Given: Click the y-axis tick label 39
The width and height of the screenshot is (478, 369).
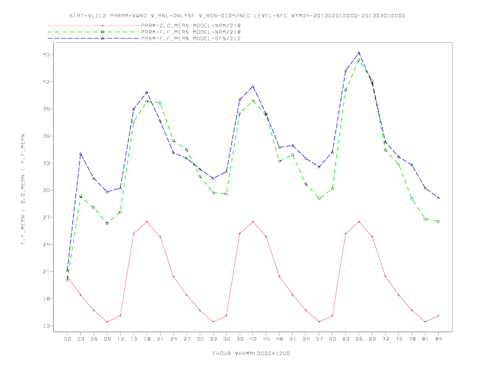Looking at the screenshot, I should coord(48,109).
